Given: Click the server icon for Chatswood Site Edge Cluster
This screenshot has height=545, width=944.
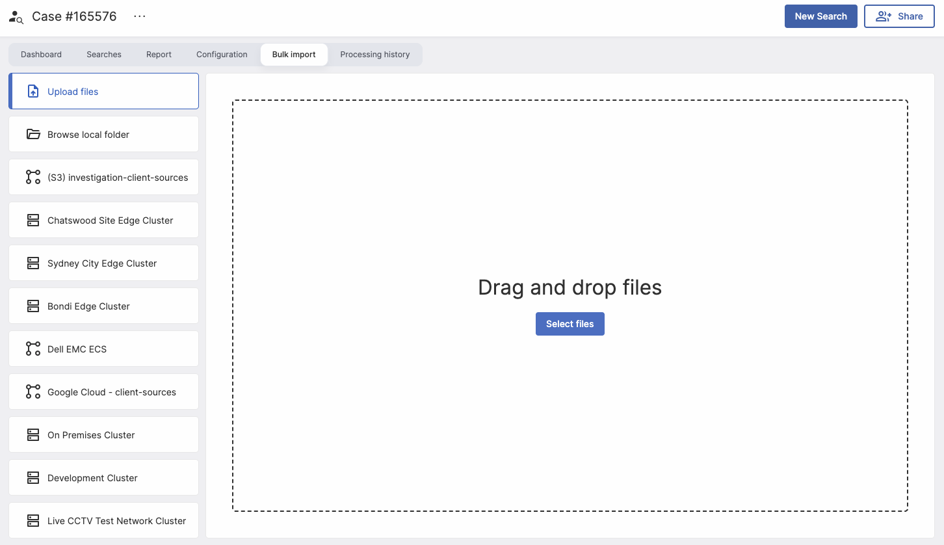Looking at the screenshot, I should pyautogui.click(x=33, y=220).
